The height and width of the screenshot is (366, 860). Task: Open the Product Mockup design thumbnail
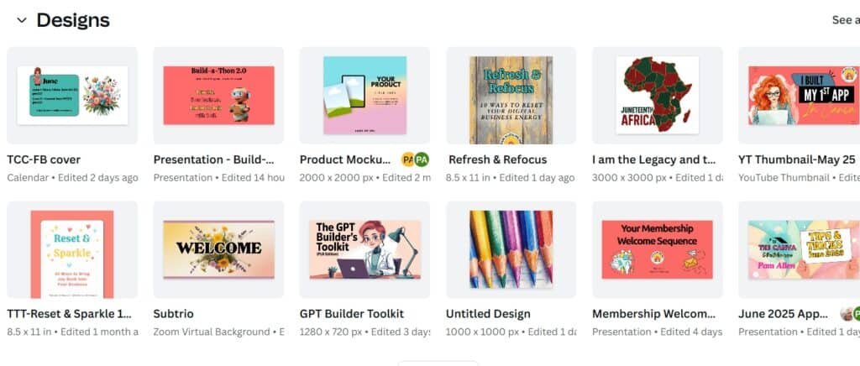click(364, 96)
